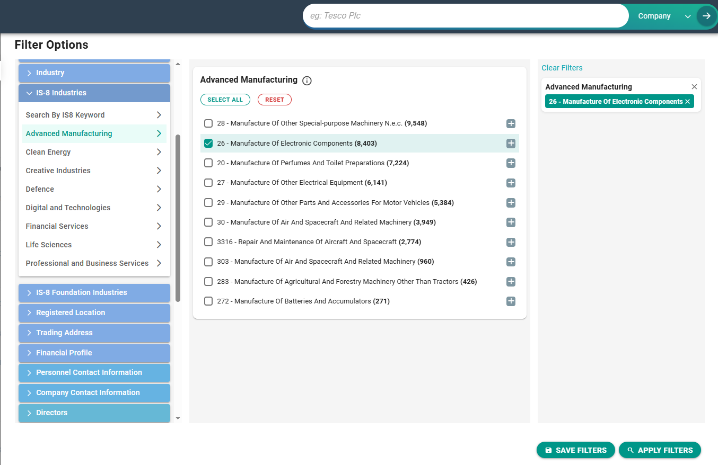Click plus icon for Manufacture Of Batteries row
This screenshot has width=718, height=465.
[511, 301]
